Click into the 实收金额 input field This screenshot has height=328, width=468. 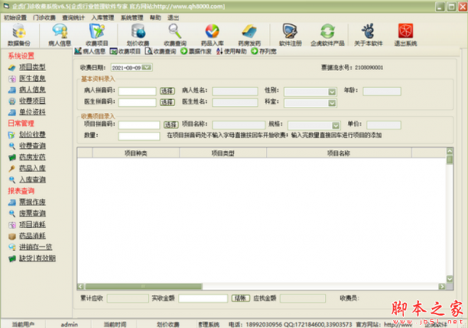204,298
